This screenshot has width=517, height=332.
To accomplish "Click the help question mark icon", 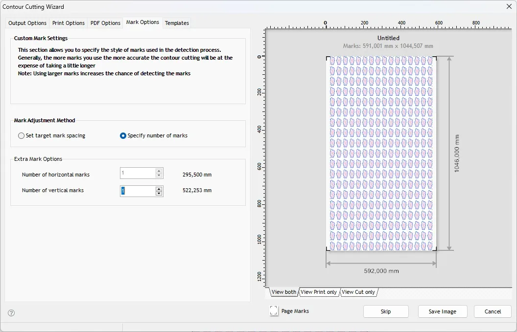I will (11, 313).
